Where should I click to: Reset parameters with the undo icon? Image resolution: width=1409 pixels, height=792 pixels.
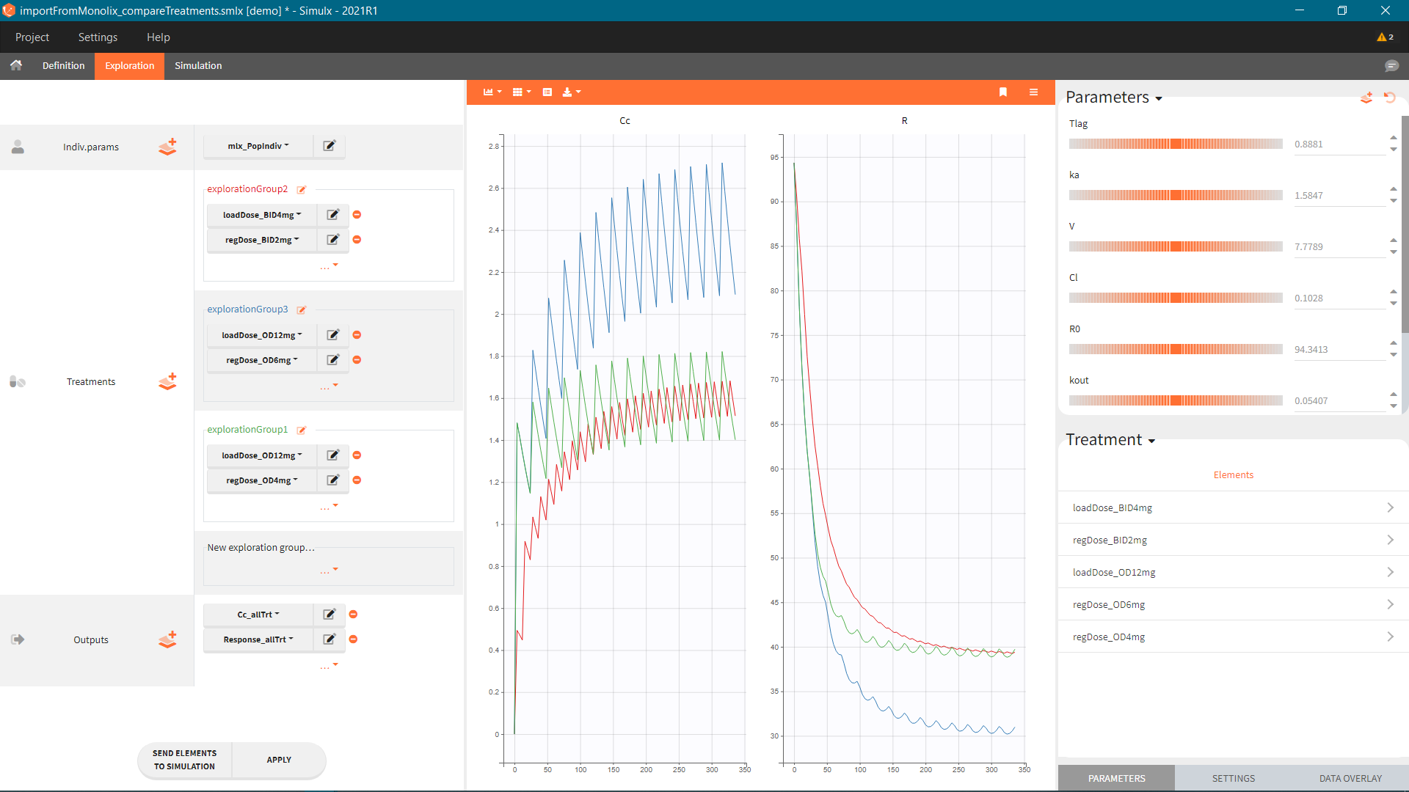pyautogui.click(x=1389, y=98)
